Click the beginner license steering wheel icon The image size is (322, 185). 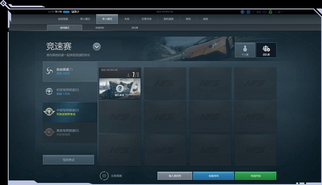coord(49,92)
